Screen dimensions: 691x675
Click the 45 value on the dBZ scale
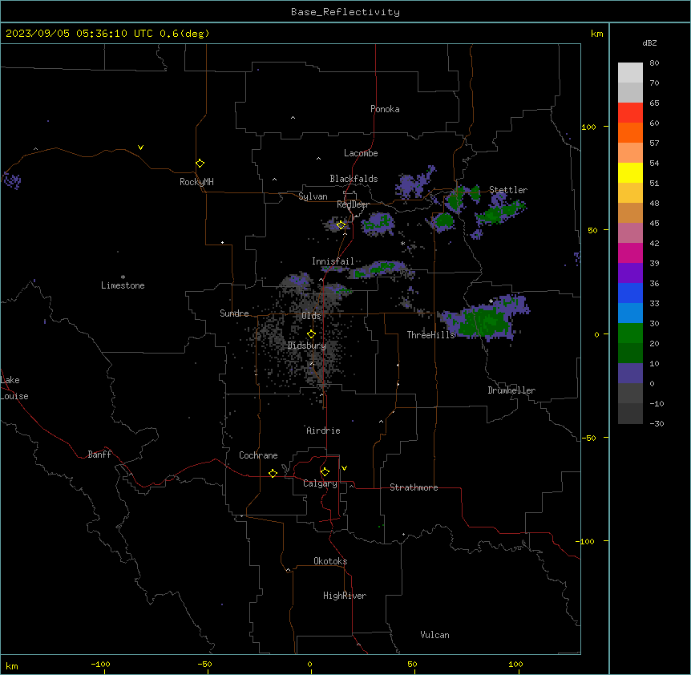point(654,224)
